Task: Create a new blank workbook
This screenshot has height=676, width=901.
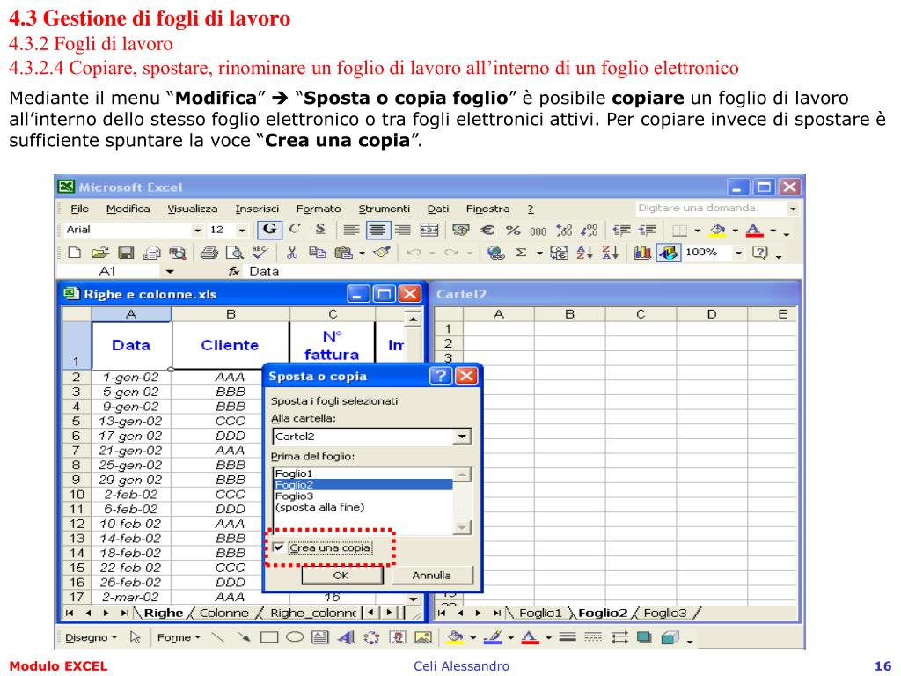Action: pos(75,253)
